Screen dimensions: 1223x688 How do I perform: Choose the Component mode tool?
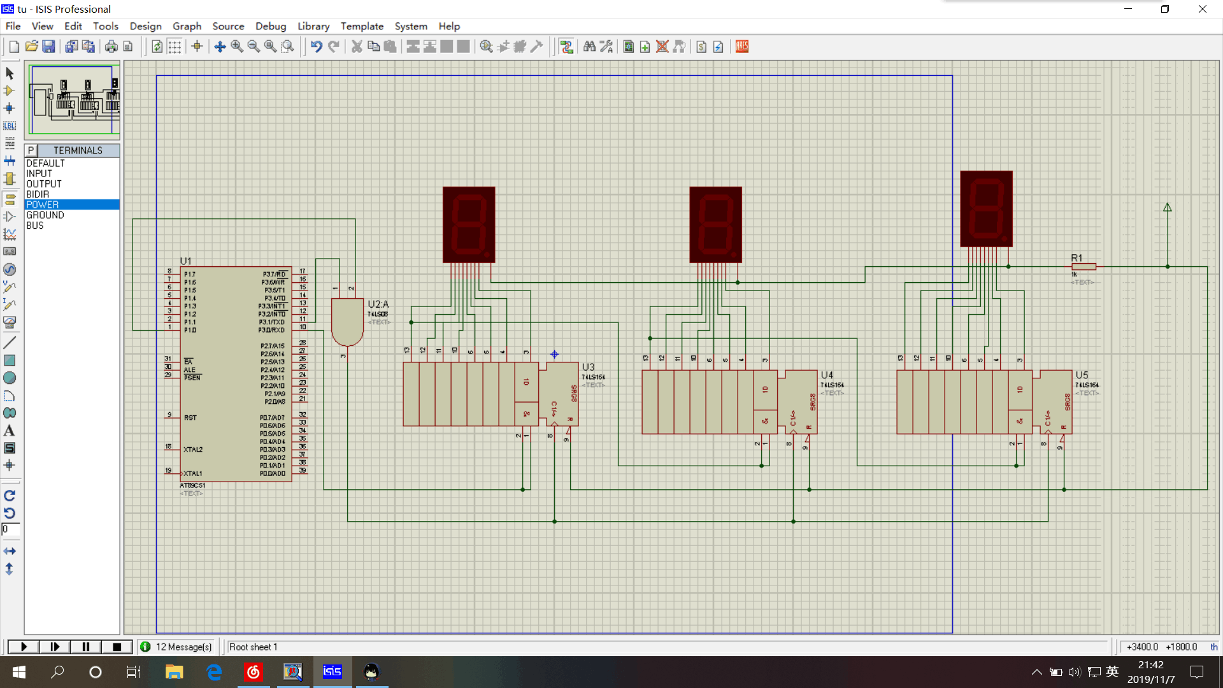(10, 91)
